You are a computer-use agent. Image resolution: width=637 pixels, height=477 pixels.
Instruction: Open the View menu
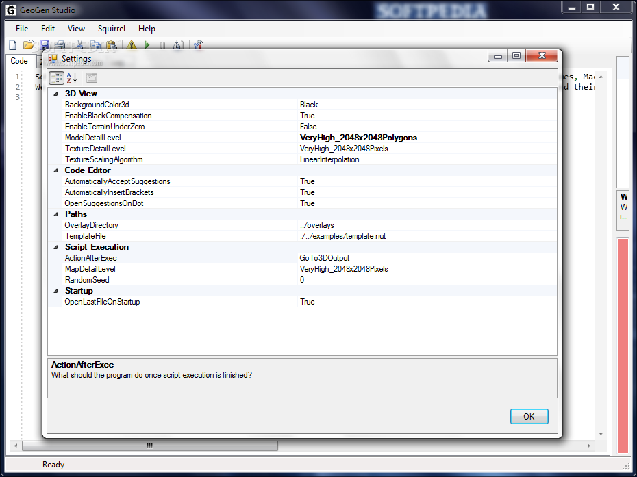pyautogui.click(x=76, y=29)
